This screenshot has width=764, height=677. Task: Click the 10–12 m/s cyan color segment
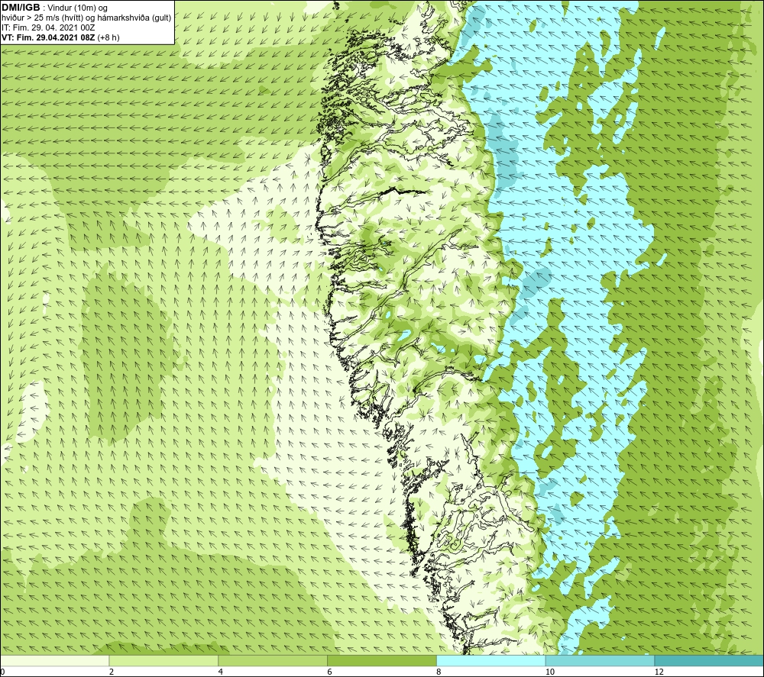(601, 660)
